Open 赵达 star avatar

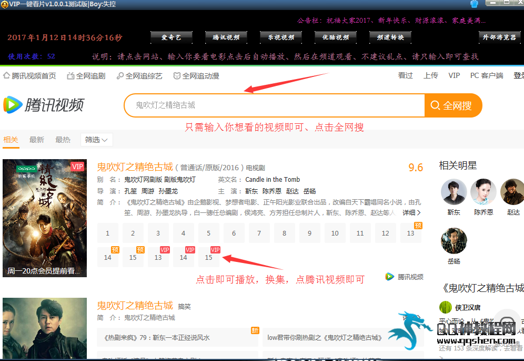tap(513, 192)
